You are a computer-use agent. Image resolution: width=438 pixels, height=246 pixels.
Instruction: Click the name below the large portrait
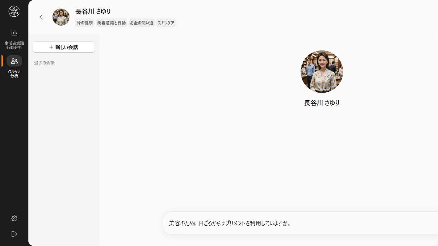pyautogui.click(x=322, y=103)
